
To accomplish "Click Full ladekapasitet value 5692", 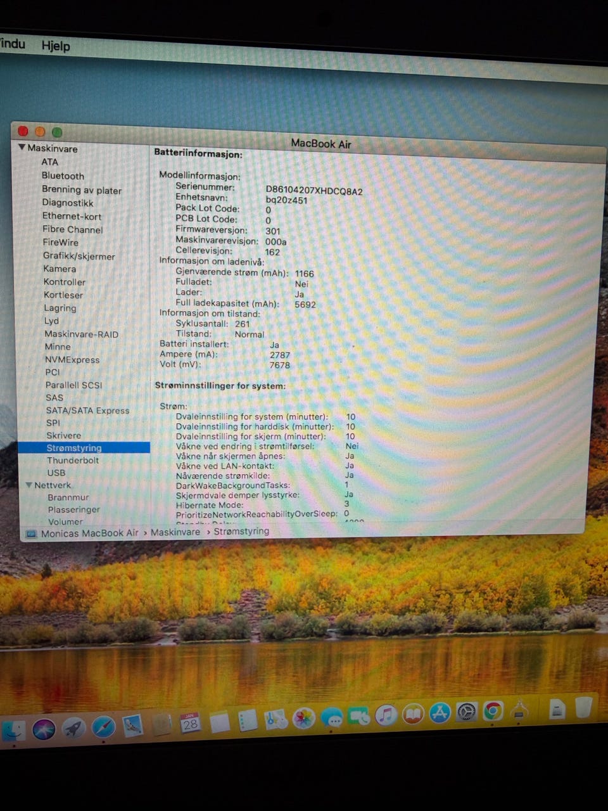I will pyautogui.click(x=305, y=304).
